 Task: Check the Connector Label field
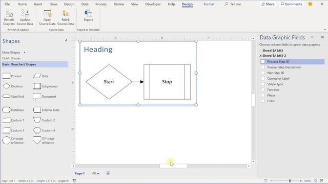point(263,78)
